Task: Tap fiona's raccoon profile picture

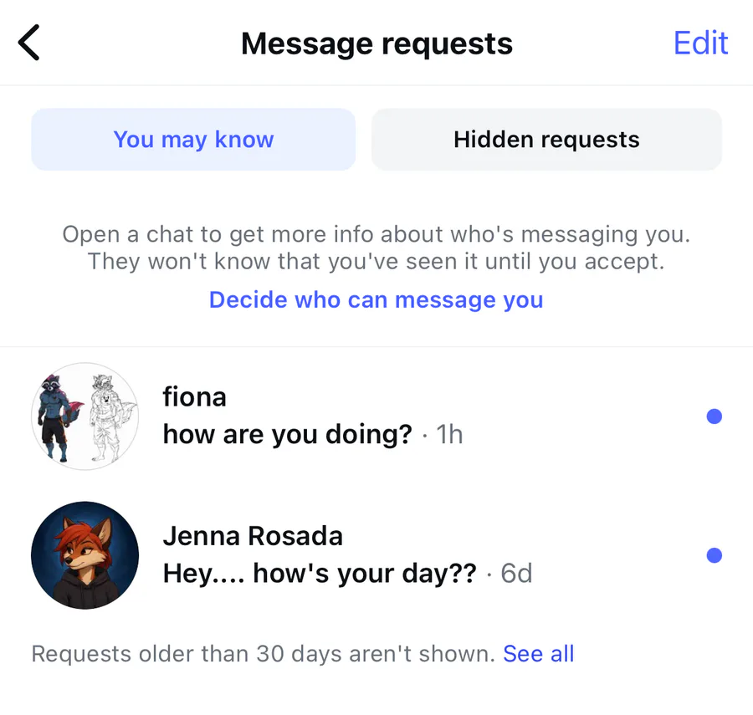Action: click(85, 416)
